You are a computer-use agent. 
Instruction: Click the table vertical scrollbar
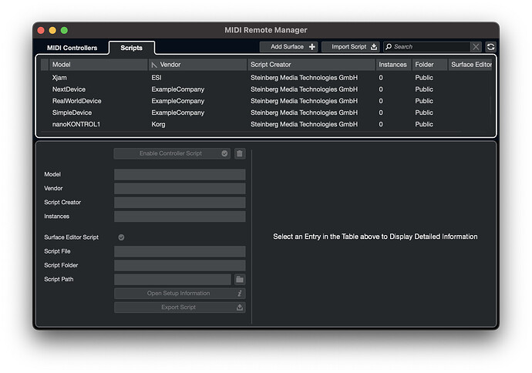490,105
